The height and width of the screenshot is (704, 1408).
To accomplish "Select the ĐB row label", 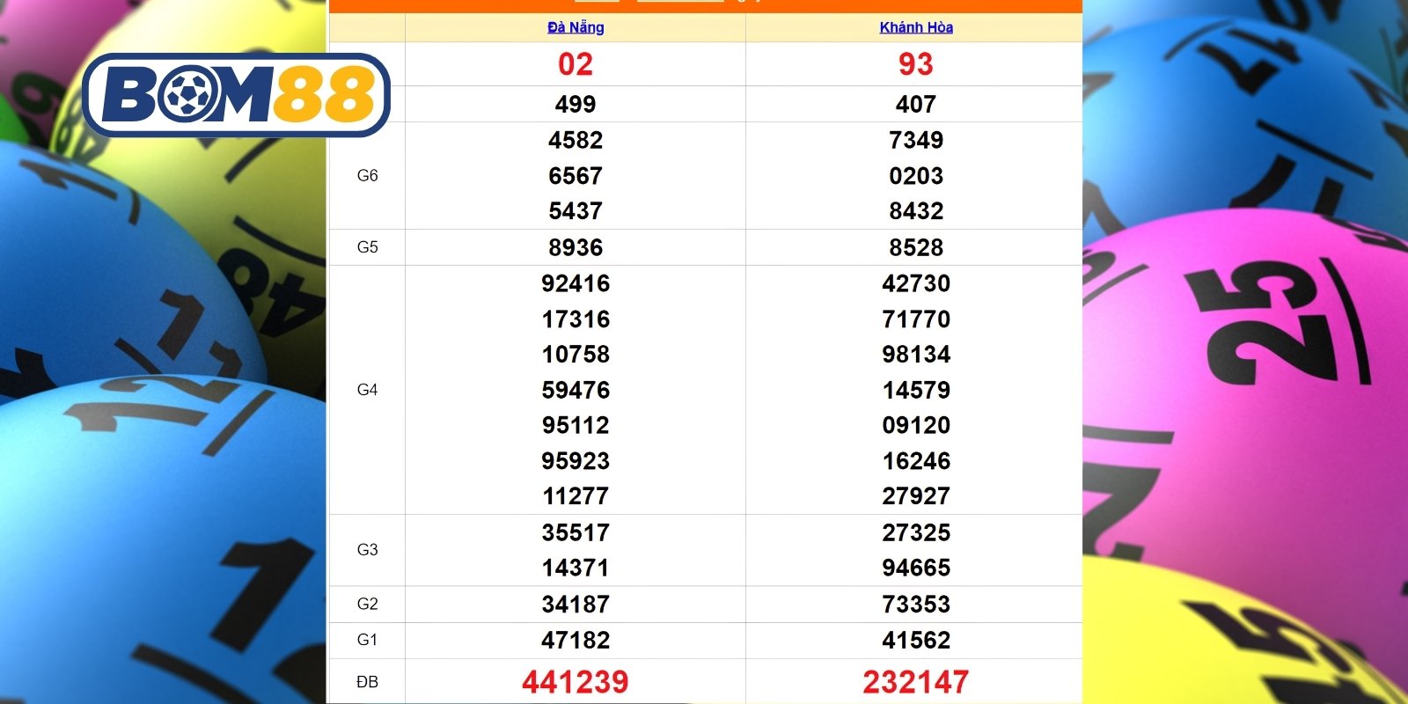I will [x=368, y=682].
